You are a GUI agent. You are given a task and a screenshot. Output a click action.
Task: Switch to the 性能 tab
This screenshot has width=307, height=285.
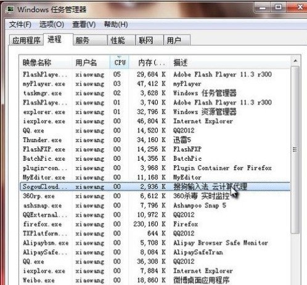tap(121, 40)
